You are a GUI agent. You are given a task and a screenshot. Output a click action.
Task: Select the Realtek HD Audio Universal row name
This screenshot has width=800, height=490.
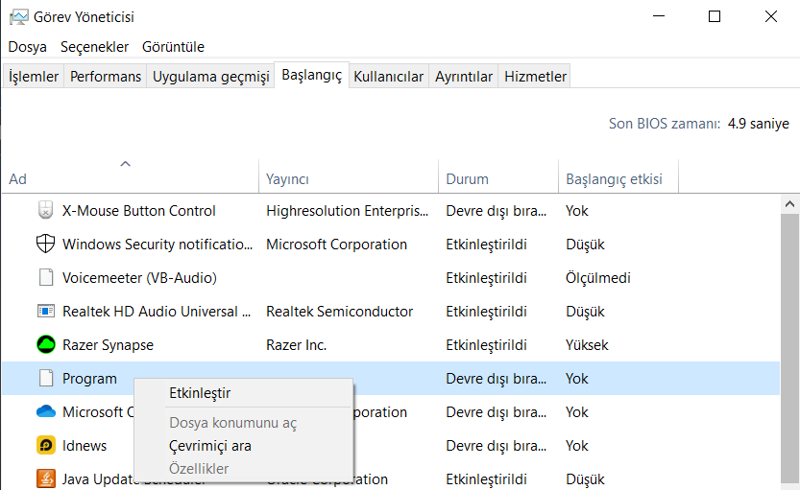[x=157, y=312]
